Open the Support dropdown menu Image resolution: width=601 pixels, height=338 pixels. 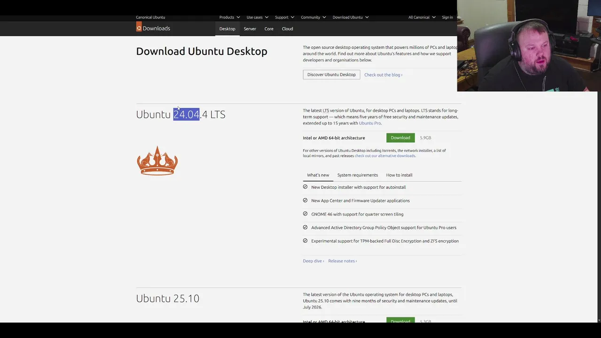tap(285, 17)
